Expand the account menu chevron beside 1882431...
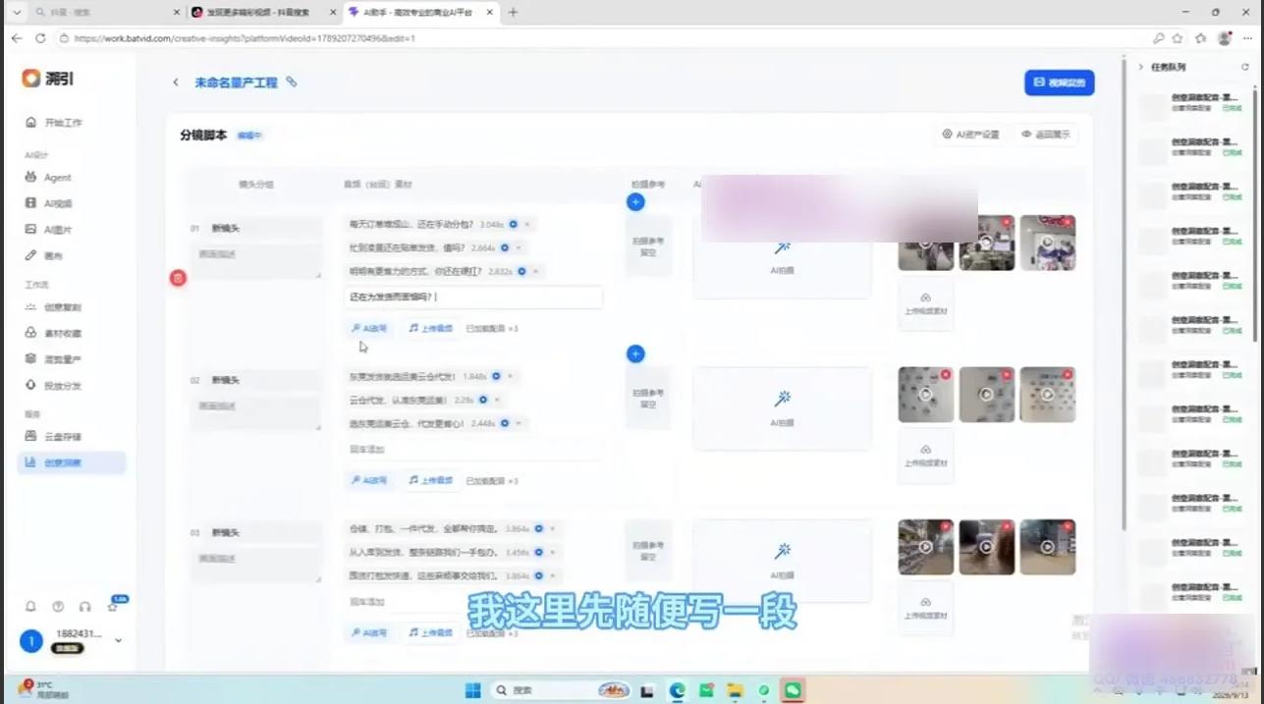 tap(119, 640)
